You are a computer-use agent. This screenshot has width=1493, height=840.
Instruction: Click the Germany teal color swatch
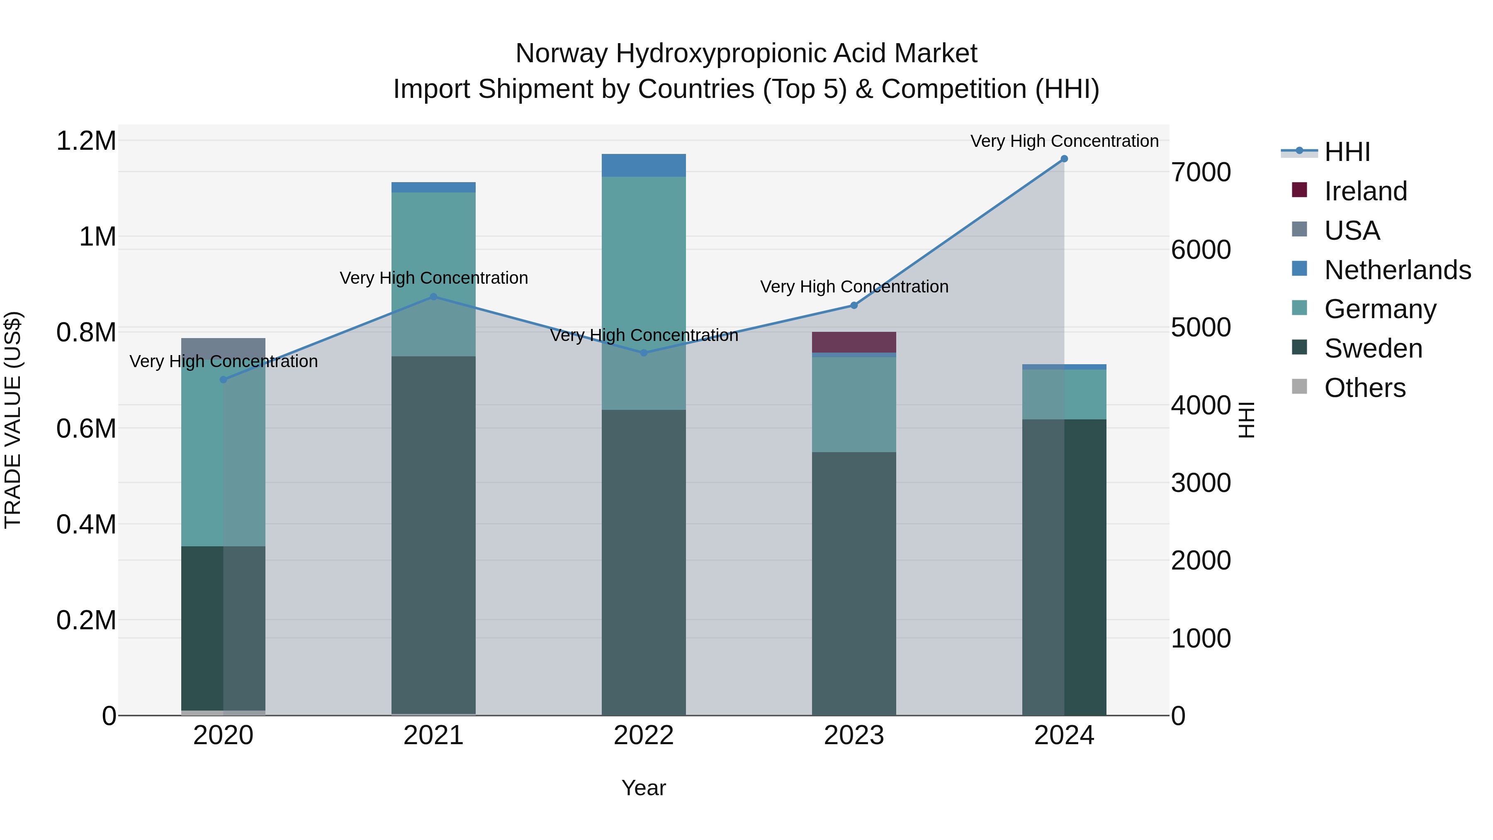click(x=1299, y=308)
